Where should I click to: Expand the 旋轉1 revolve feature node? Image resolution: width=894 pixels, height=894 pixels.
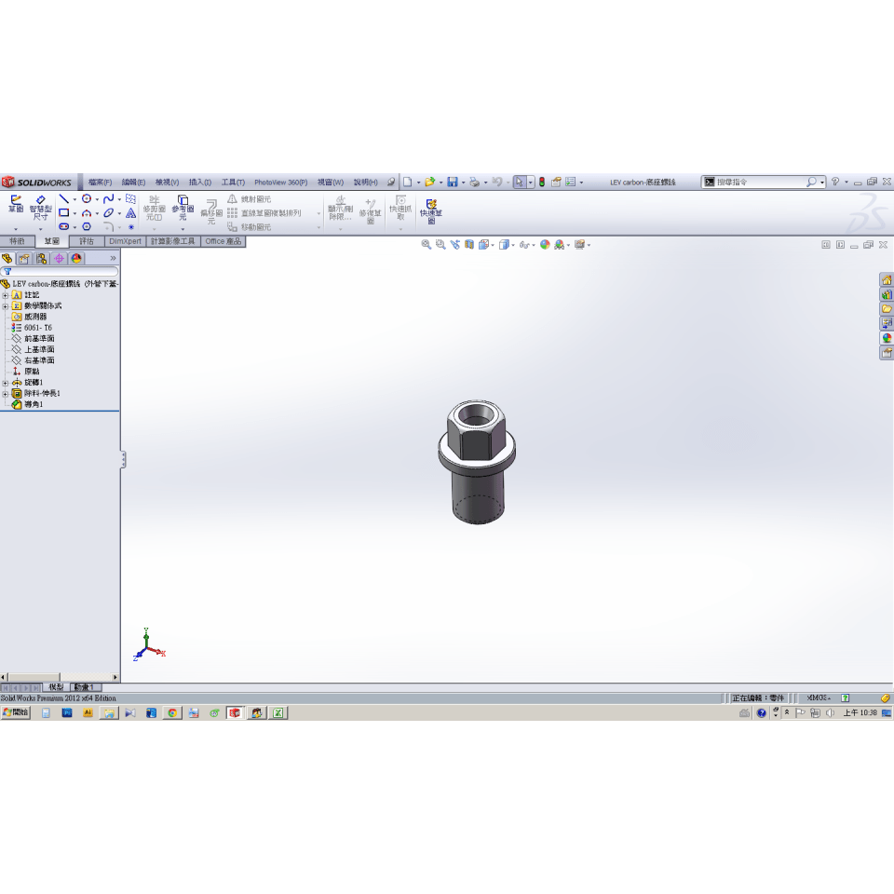coord(6,383)
